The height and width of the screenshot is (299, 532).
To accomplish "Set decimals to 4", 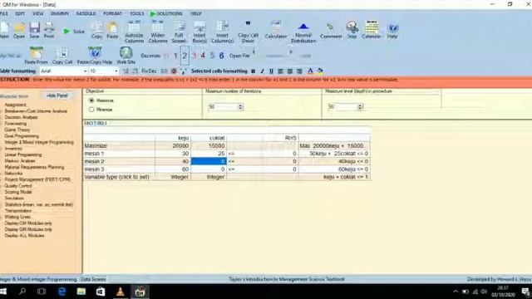I will (x=203, y=56).
